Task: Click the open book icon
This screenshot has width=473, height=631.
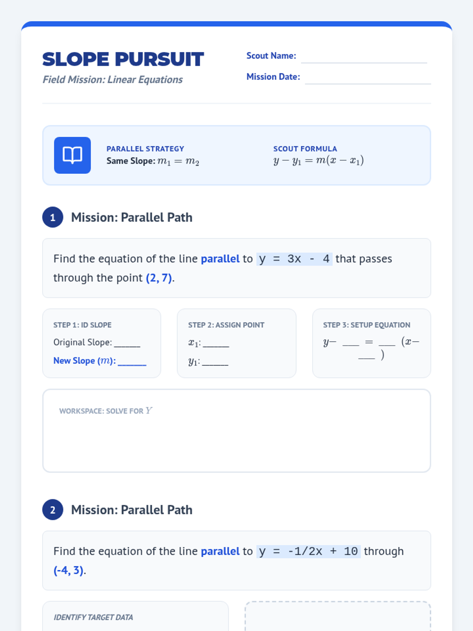Action: [x=73, y=155]
